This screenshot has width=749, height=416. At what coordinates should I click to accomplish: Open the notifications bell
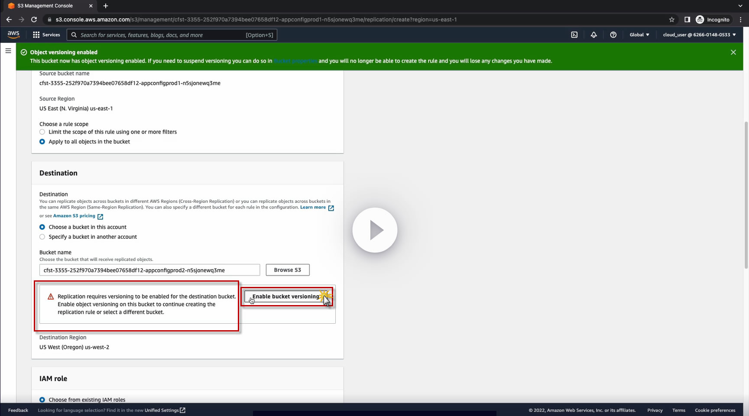[594, 35]
